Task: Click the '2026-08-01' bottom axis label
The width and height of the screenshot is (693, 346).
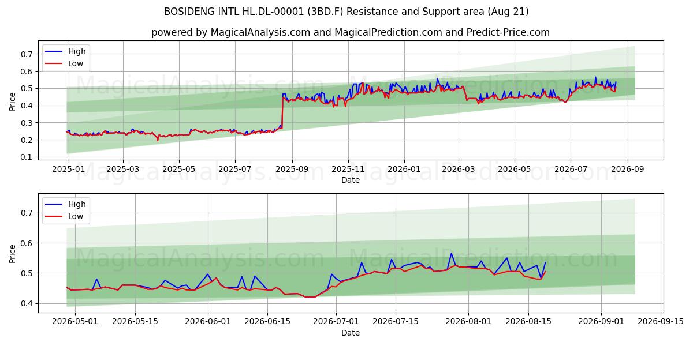Action: tap(468, 322)
